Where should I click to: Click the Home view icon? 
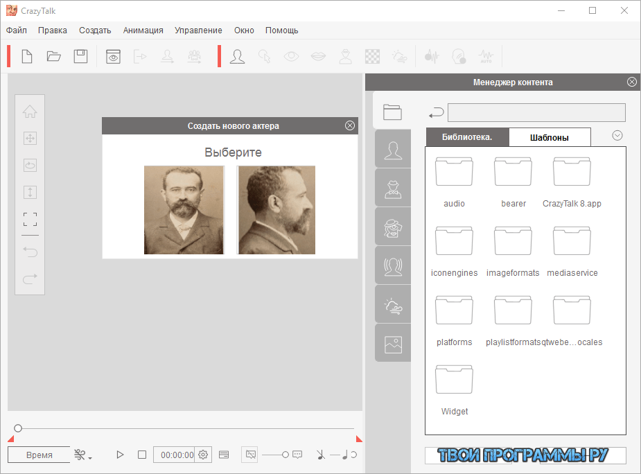(x=30, y=112)
